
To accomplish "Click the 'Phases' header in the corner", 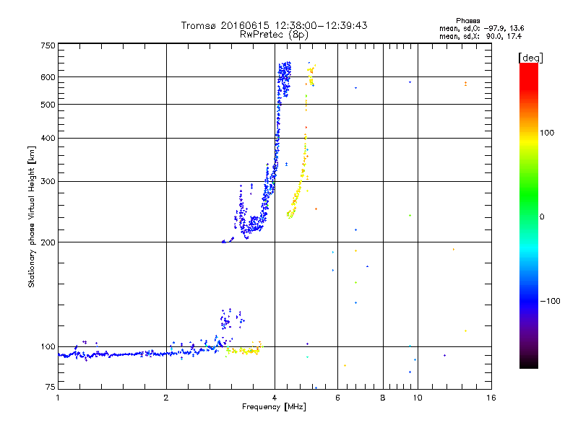I will (467, 21).
